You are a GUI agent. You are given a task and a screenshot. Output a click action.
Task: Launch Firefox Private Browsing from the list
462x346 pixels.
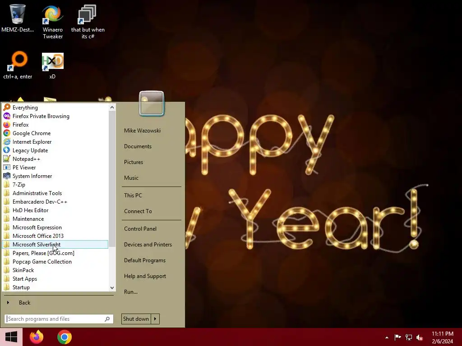pos(55,116)
